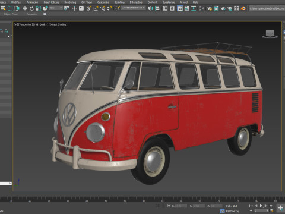The width and height of the screenshot is (285, 214).
Task: Open the Help menu
Action: [x=195, y=2]
